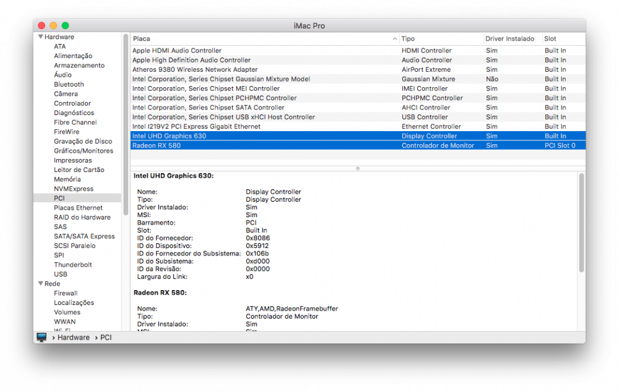The width and height of the screenshot is (619, 391).
Task: Select Fibre Channel in the sidebar
Action: (76, 122)
